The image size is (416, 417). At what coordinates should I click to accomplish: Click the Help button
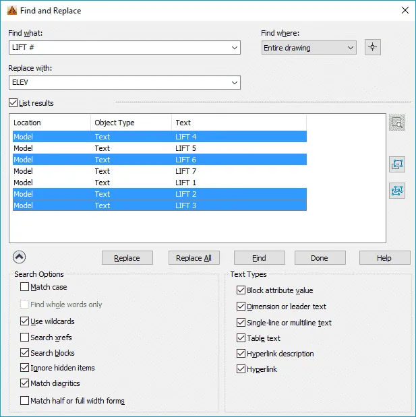(384, 258)
